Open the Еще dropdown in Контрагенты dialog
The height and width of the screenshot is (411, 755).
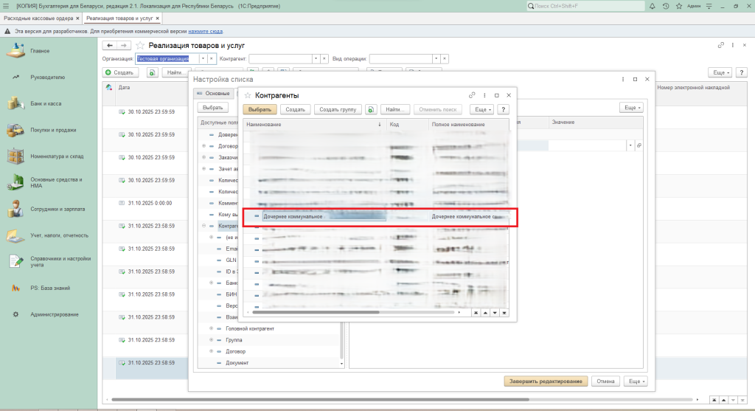click(482, 109)
